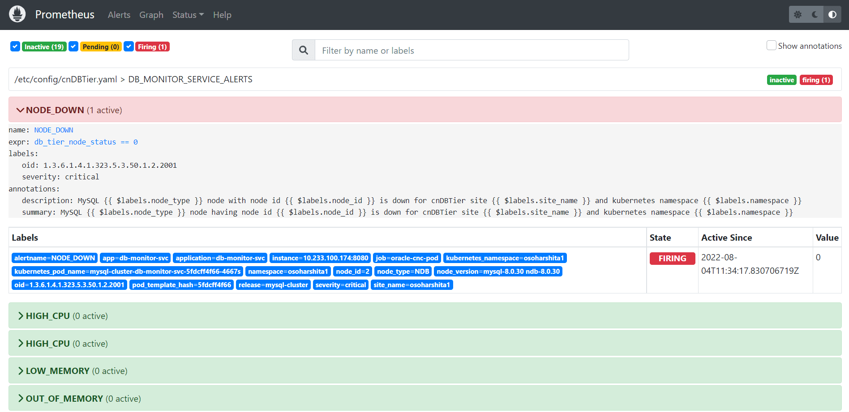Uncheck the Inactive (19) filter checkbox

15,46
